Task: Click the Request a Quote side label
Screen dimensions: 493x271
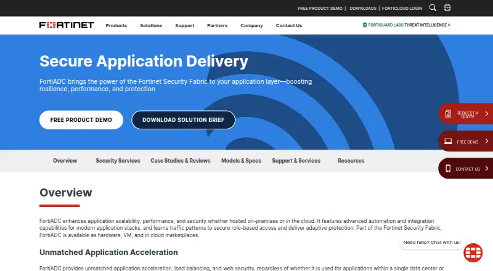Action: pyautogui.click(x=468, y=115)
